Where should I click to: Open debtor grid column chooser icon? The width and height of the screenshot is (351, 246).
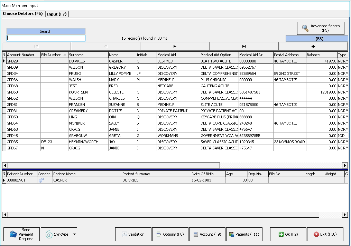click(x=4, y=55)
